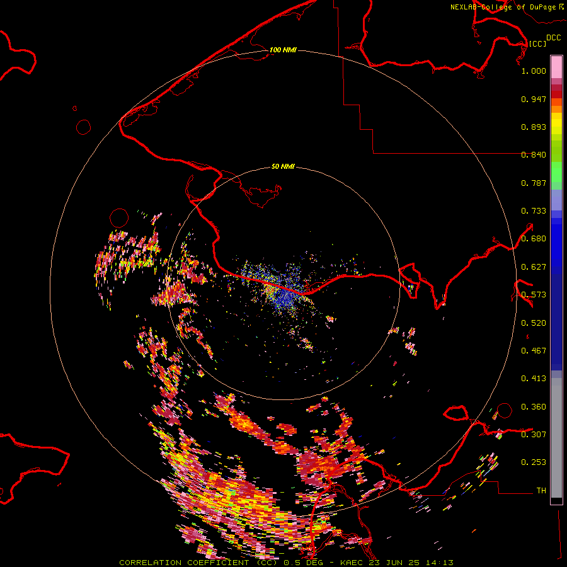Click the CORRELATION COEFFICIENT (CC) caption text
Viewport: 567px width, 567px height.
click(x=198, y=563)
